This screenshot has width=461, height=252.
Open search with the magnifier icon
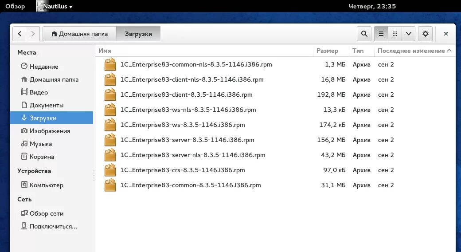pos(364,34)
